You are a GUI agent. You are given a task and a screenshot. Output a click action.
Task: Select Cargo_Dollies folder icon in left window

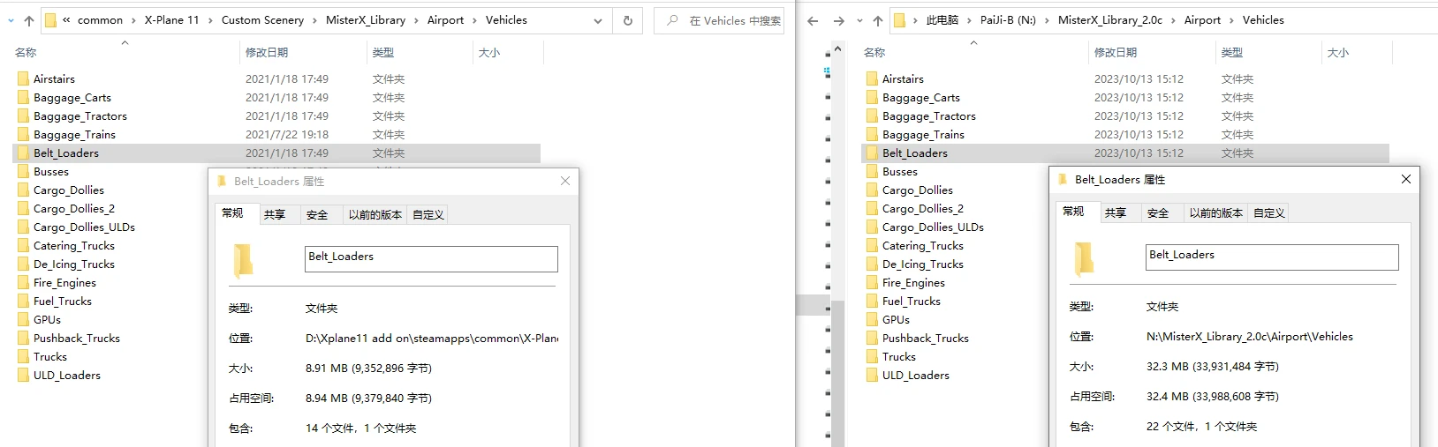(x=23, y=190)
